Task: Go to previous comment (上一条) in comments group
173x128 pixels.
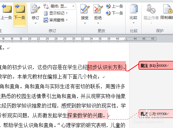Action: click(x=6, y=12)
